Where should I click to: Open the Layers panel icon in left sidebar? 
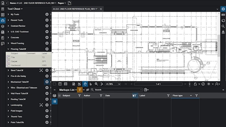(x=3, y=26)
